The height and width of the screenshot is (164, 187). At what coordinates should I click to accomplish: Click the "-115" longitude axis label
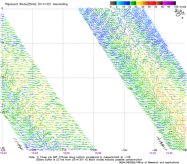click(x=33, y=150)
